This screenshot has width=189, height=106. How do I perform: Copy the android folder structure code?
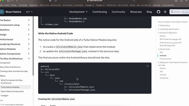[x=148, y=66]
